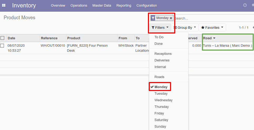Expand the Group By dropdown
254x130 pixels.
(185, 27)
